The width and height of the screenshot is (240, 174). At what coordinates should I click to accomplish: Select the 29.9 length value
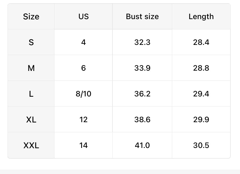201,120
